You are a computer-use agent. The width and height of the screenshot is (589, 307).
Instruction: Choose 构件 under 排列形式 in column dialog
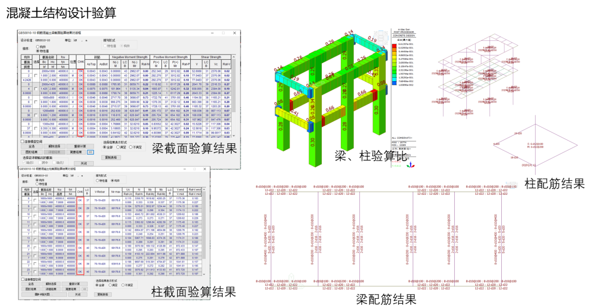tap(112, 181)
